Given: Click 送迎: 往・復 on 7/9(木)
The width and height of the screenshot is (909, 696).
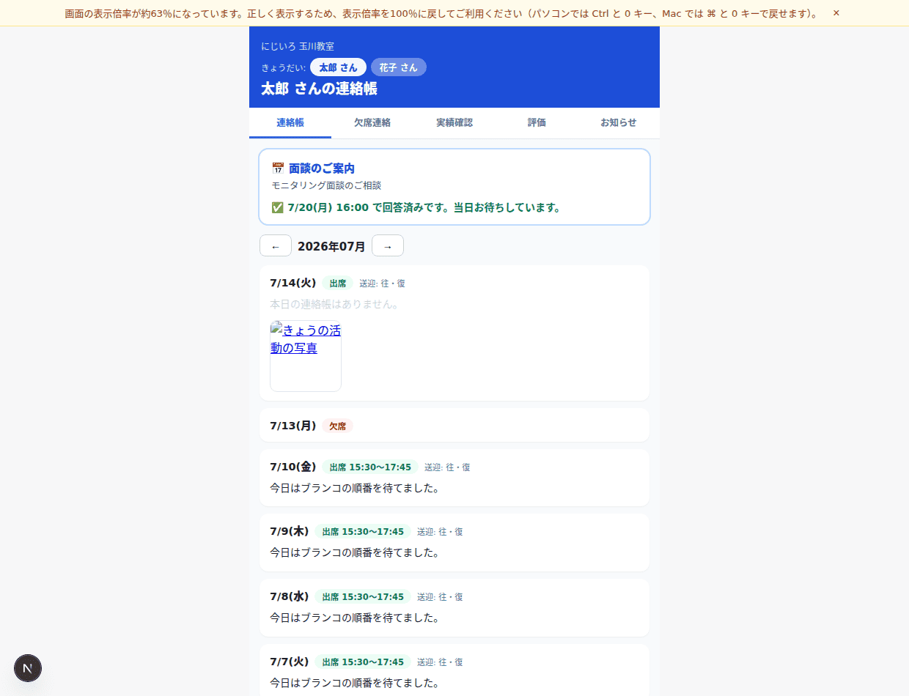Looking at the screenshot, I should pos(440,532).
